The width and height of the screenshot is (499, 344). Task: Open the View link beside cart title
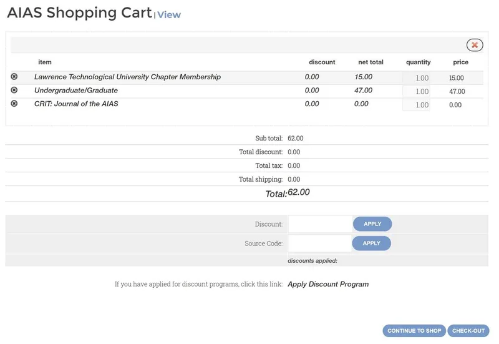point(169,15)
